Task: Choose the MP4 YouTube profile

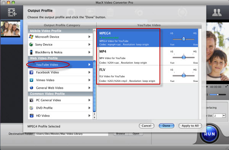Action: 147,56
